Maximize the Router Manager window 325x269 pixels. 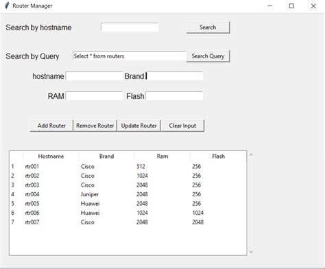coord(291,5)
